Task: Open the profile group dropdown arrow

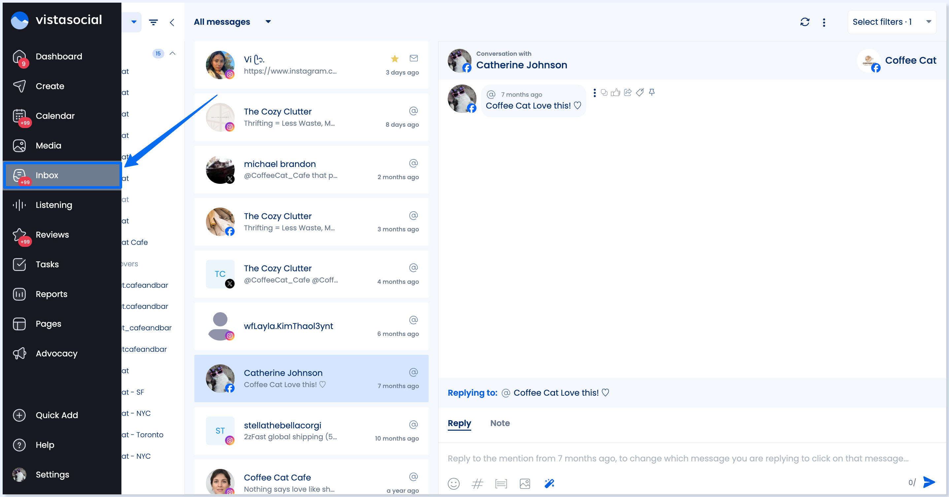Action: (134, 22)
